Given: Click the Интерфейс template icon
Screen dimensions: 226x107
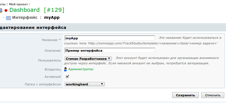Looking at the screenshot, I should coord(8,18).
